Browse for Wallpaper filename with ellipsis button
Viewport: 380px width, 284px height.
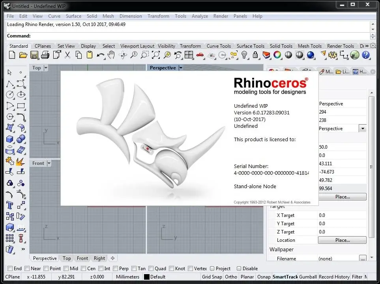pyautogui.click(x=363, y=258)
